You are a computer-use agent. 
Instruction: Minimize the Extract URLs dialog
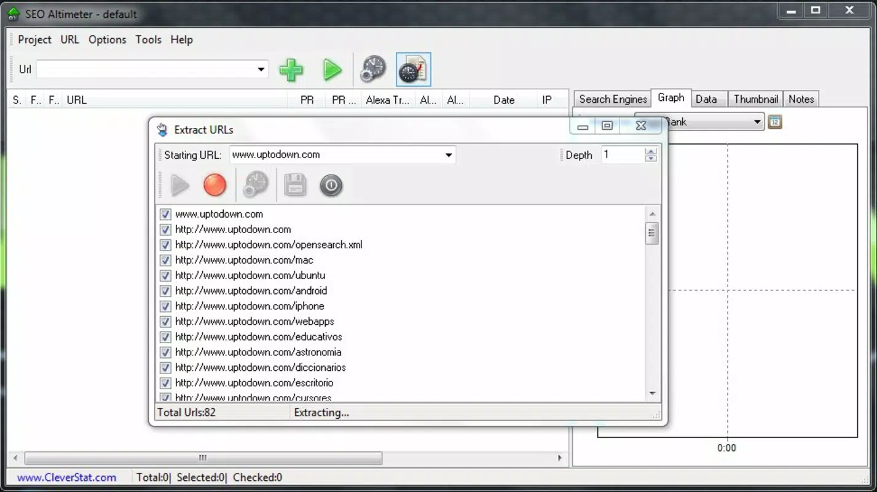(x=583, y=126)
